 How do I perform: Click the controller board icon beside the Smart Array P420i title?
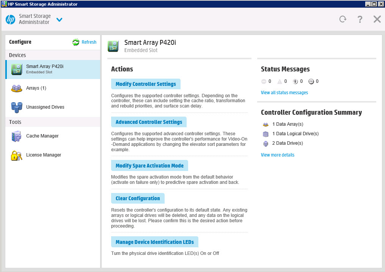tap(113, 46)
